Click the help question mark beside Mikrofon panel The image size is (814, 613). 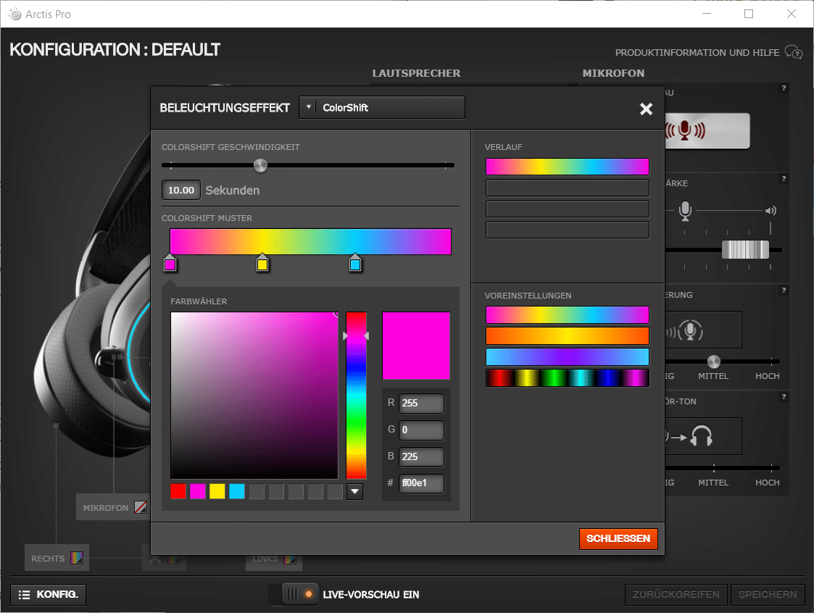(x=783, y=88)
